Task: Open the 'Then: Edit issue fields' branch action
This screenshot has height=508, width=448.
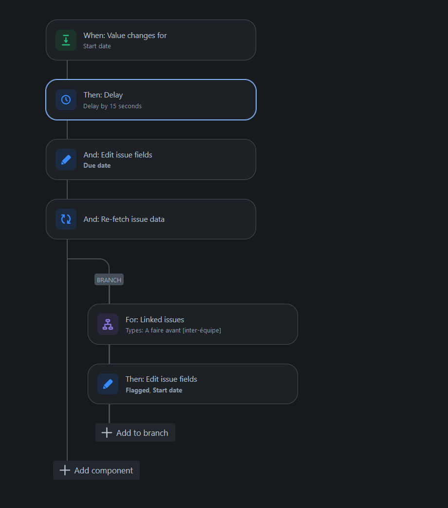Action: point(193,384)
